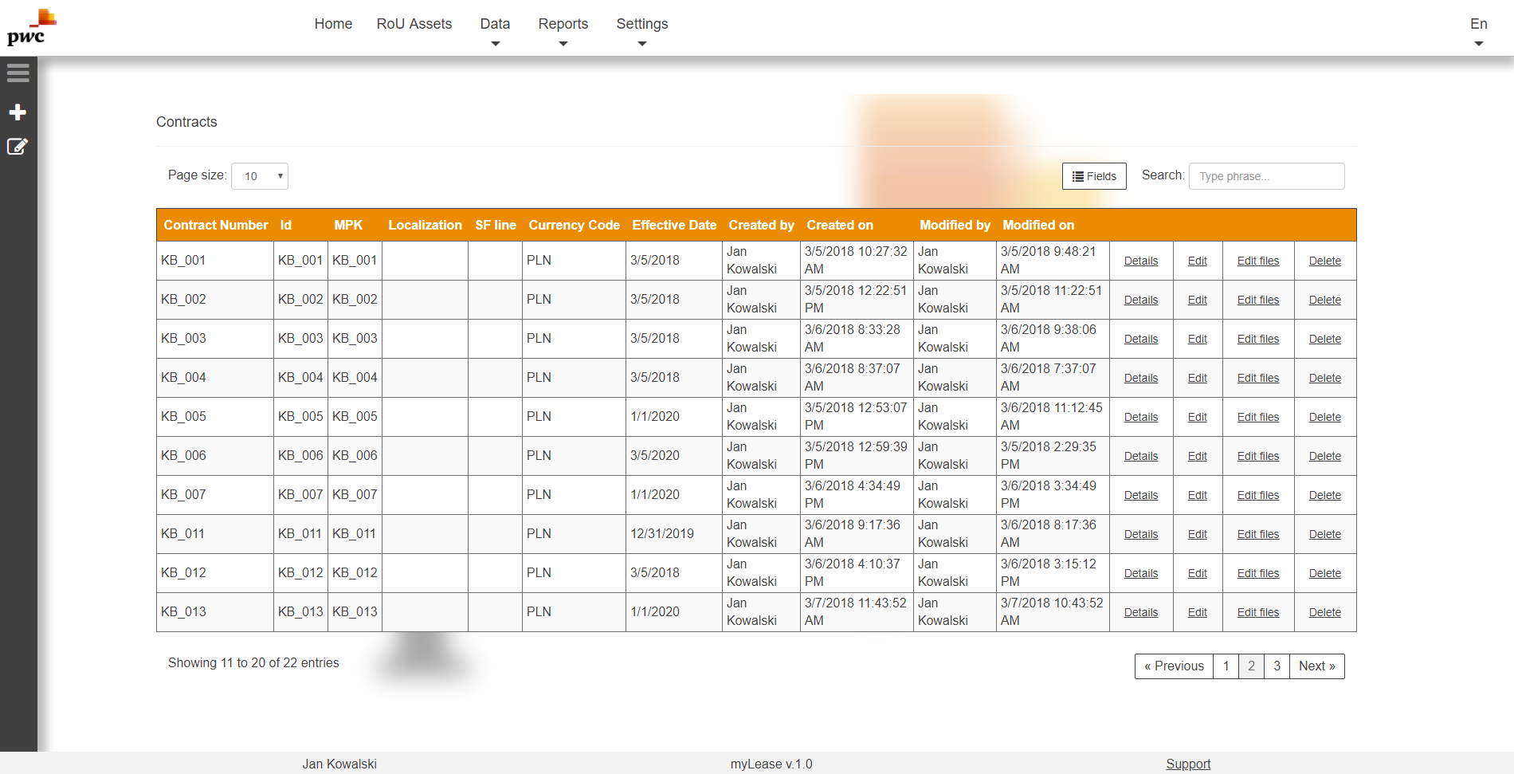1514x774 pixels.
Task: Delete contract KB_013
Action: 1324,612
